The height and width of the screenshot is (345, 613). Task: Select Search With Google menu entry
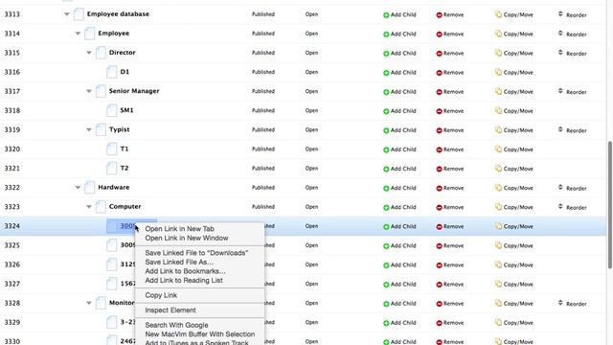click(176, 325)
